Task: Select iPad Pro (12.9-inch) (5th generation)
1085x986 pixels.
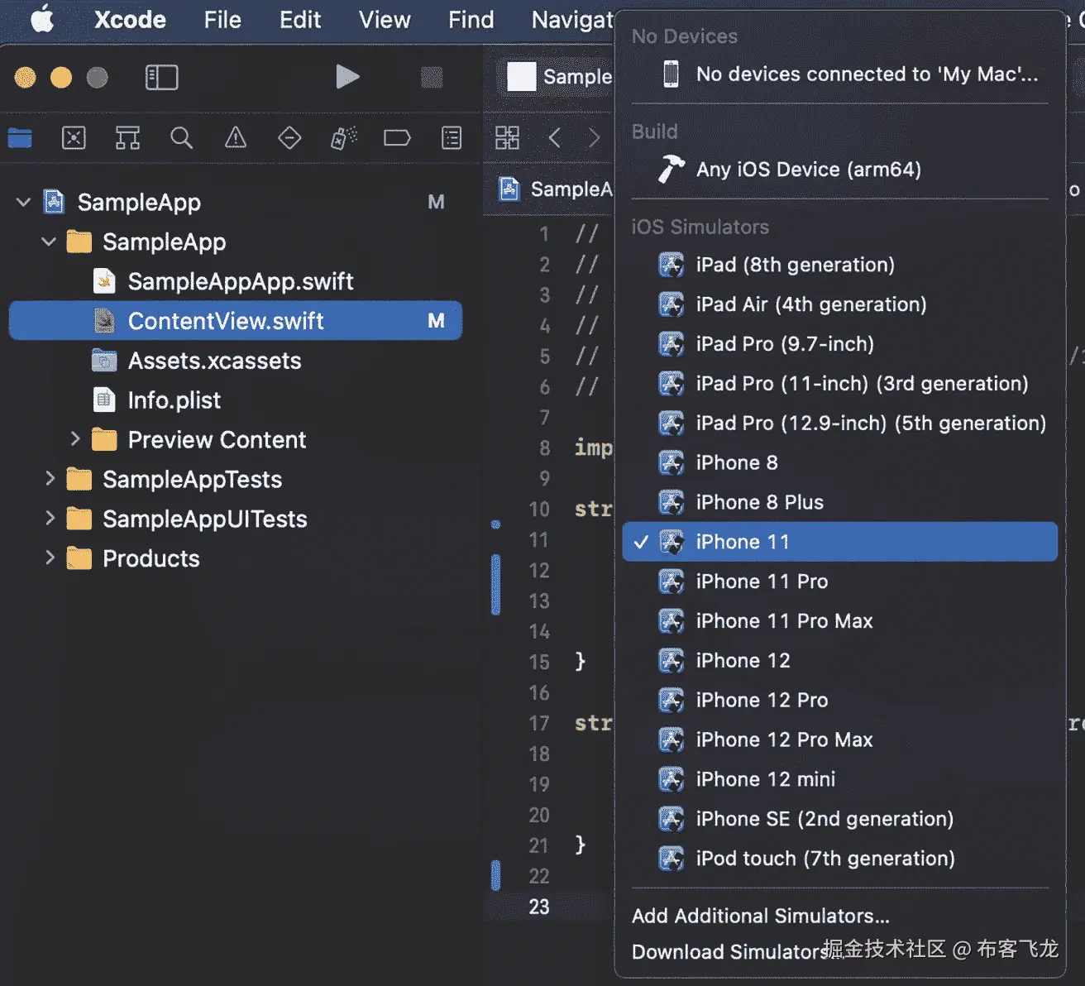Action: pyautogui.click(x=840, y=424)
